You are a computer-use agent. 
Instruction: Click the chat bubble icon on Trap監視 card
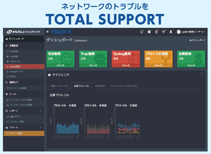100,59
